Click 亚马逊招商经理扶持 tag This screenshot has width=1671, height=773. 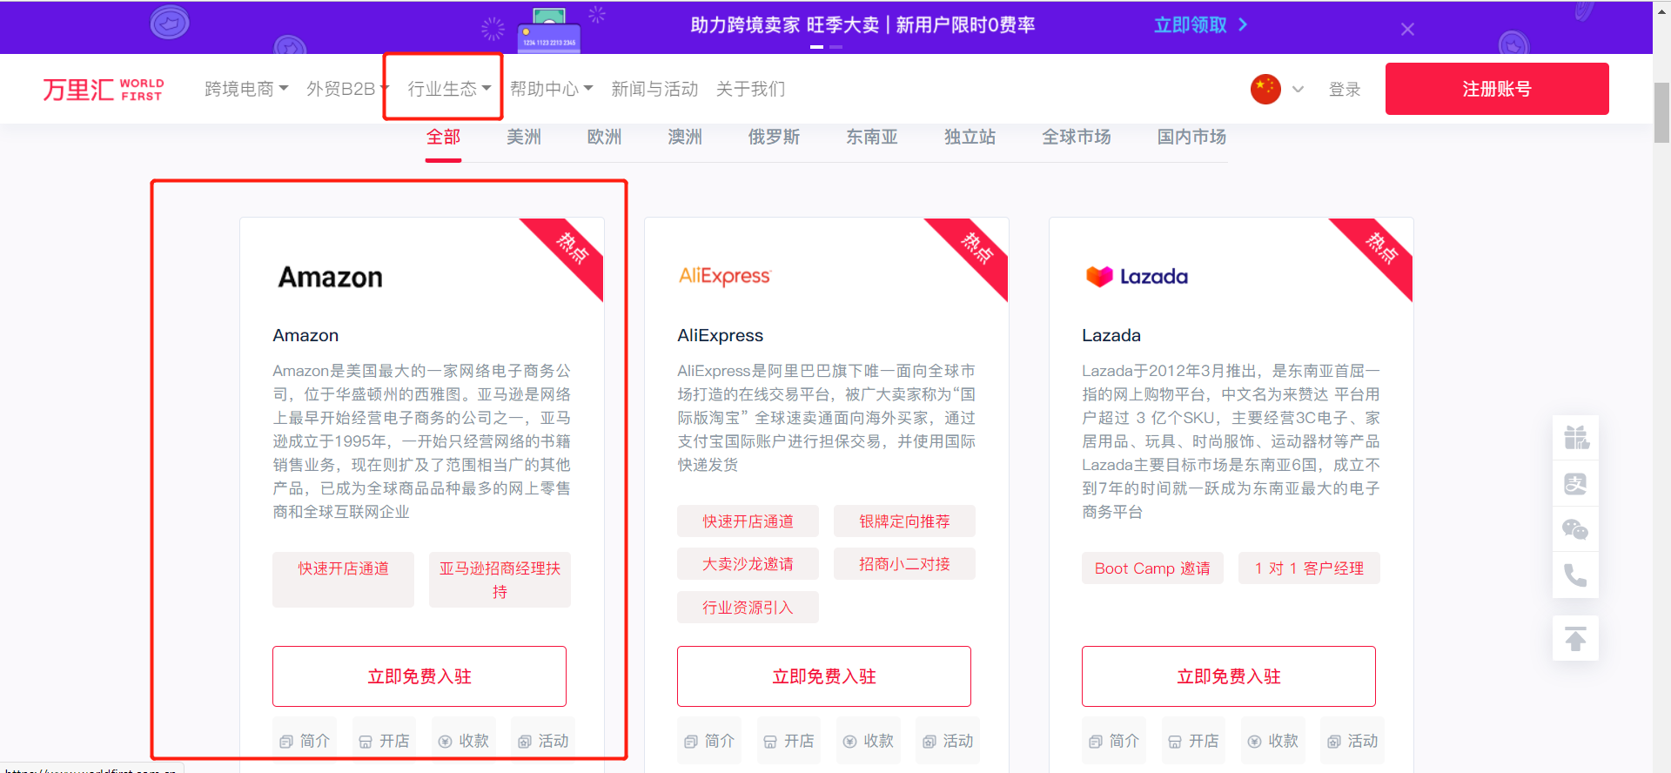[500, 579]
